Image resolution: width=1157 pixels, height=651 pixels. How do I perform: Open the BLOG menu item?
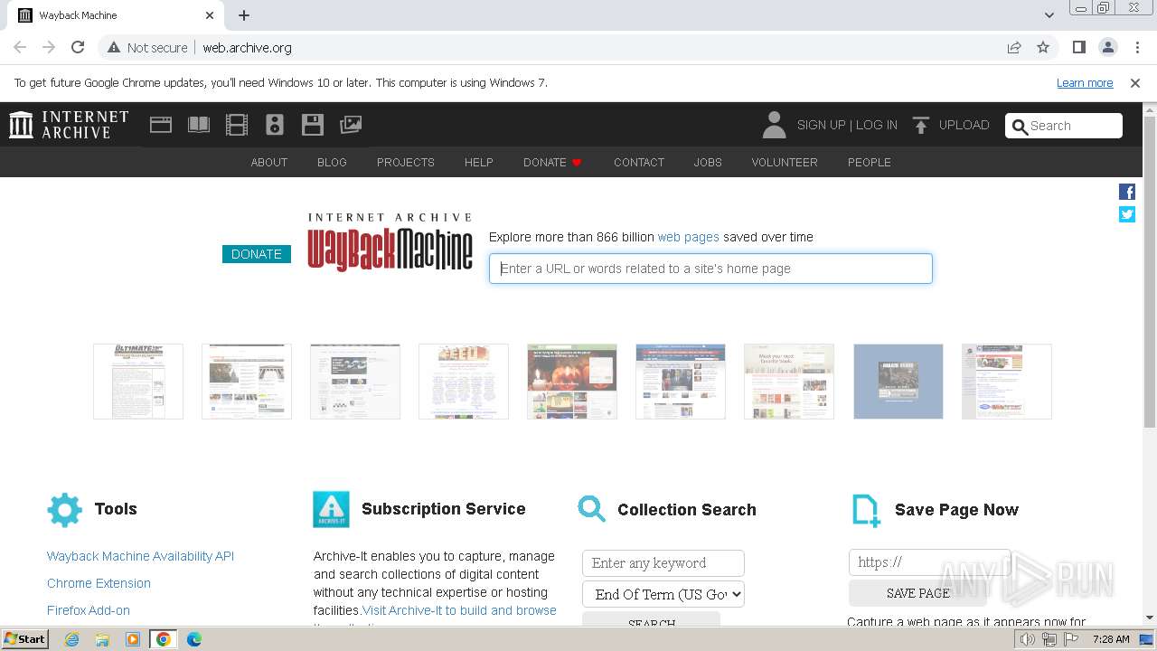pos(332,163)
